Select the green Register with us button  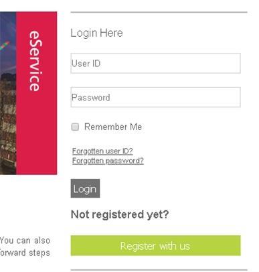click(x=155, y=245)
